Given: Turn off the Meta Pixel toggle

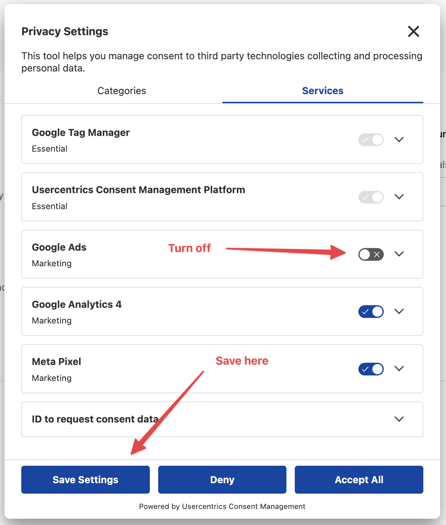Looking at the screenshot, I should click(x=371, y=369).
